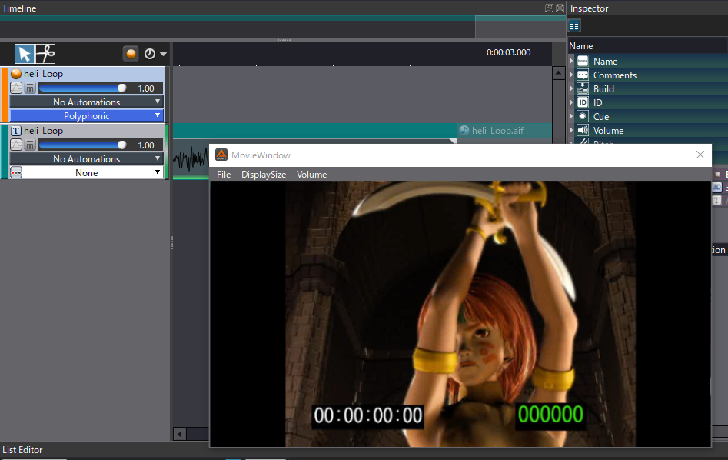Float the Timeline panel with undock icon
728x460 pixels.
coord(549,8)
